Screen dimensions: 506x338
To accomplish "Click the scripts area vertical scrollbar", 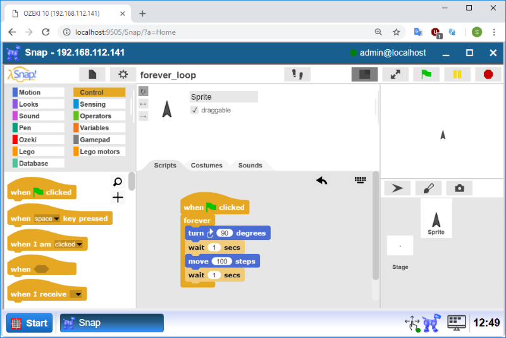I will 375,226.
